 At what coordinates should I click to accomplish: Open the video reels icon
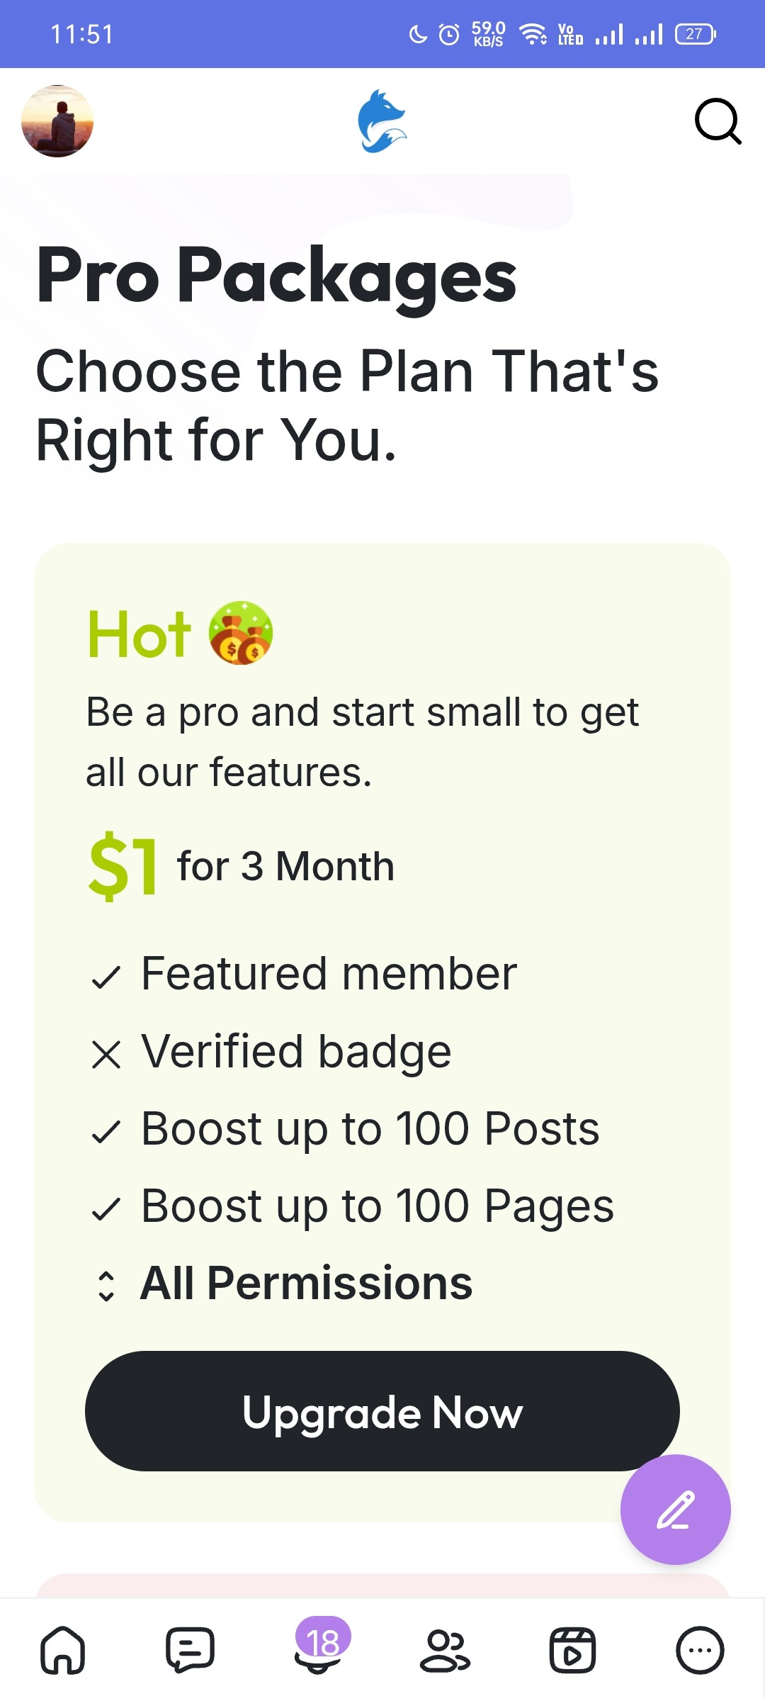[x=572, y=1650]
